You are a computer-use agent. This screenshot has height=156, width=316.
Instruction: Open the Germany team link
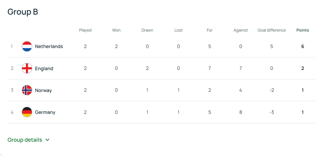pos(45,112)
